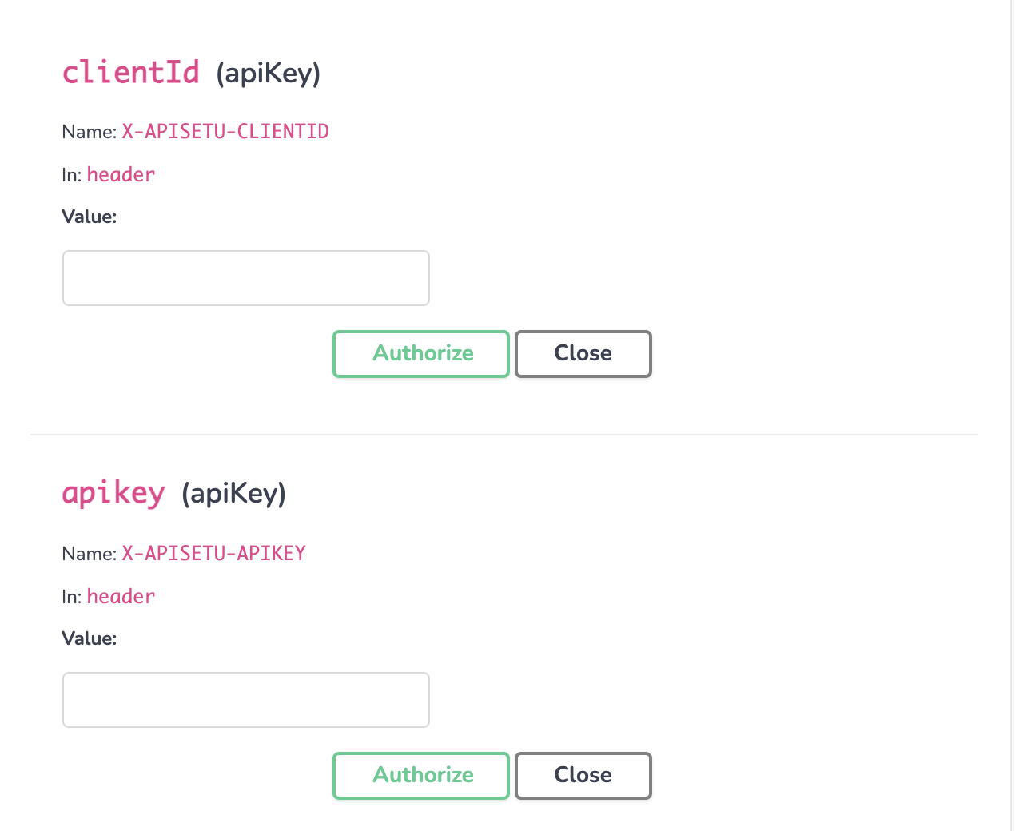Close the clientId authorization section
Screen dimensions: 1015x831
point(583,353)
